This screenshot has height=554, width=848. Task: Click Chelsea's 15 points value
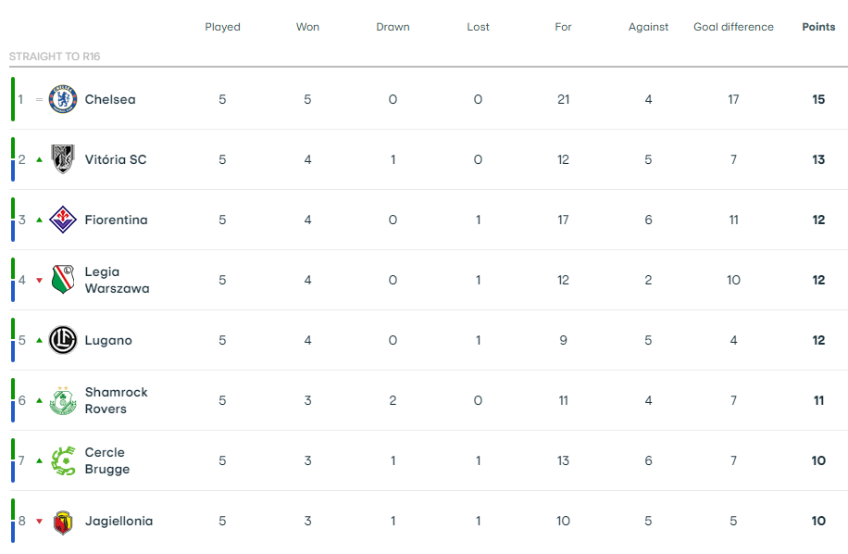click(x=818, y=99)
